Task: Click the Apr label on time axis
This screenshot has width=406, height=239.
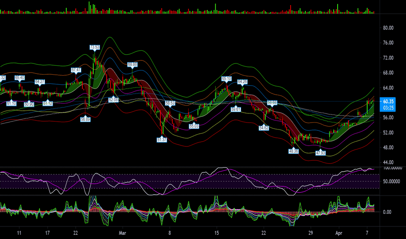Action: coord(338,233)
